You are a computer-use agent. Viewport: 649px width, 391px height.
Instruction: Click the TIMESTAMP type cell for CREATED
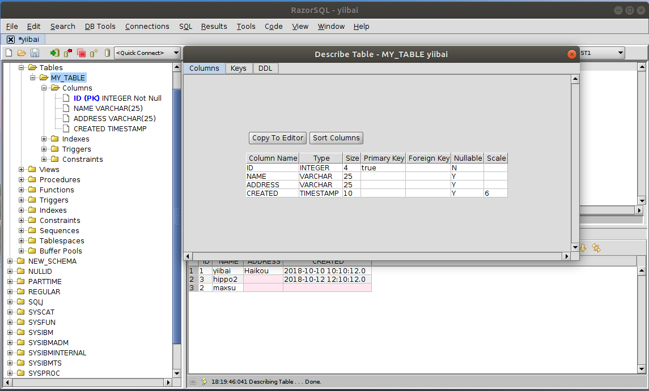tap(321, 193)
